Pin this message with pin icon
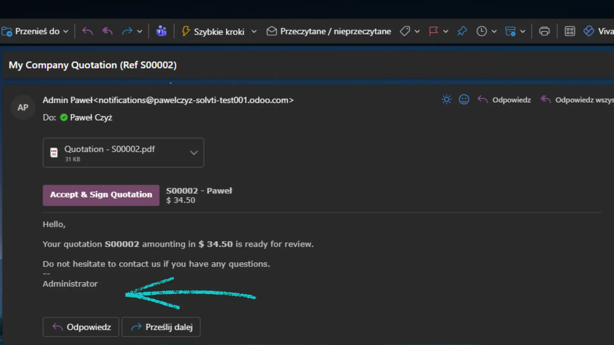The width and height of the screenshot is (614, 345). point(462,31)
